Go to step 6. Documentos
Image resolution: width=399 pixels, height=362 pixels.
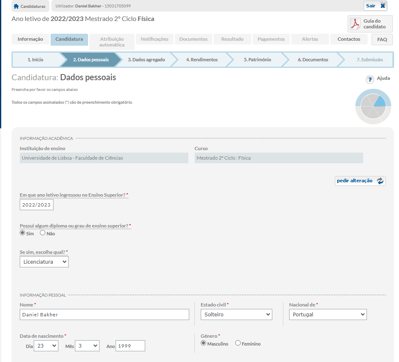(x=313, y=60)
